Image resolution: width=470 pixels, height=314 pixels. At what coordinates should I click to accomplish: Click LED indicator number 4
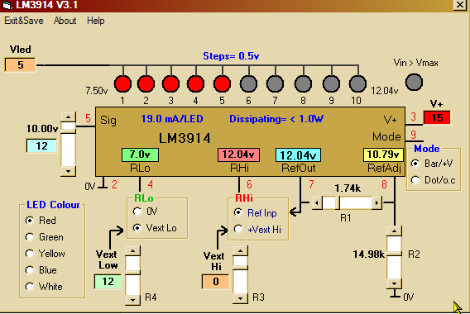(196, 83)
